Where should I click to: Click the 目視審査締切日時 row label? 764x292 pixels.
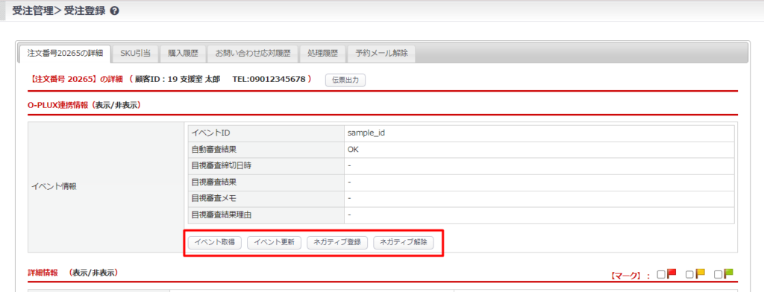[266, 166]
